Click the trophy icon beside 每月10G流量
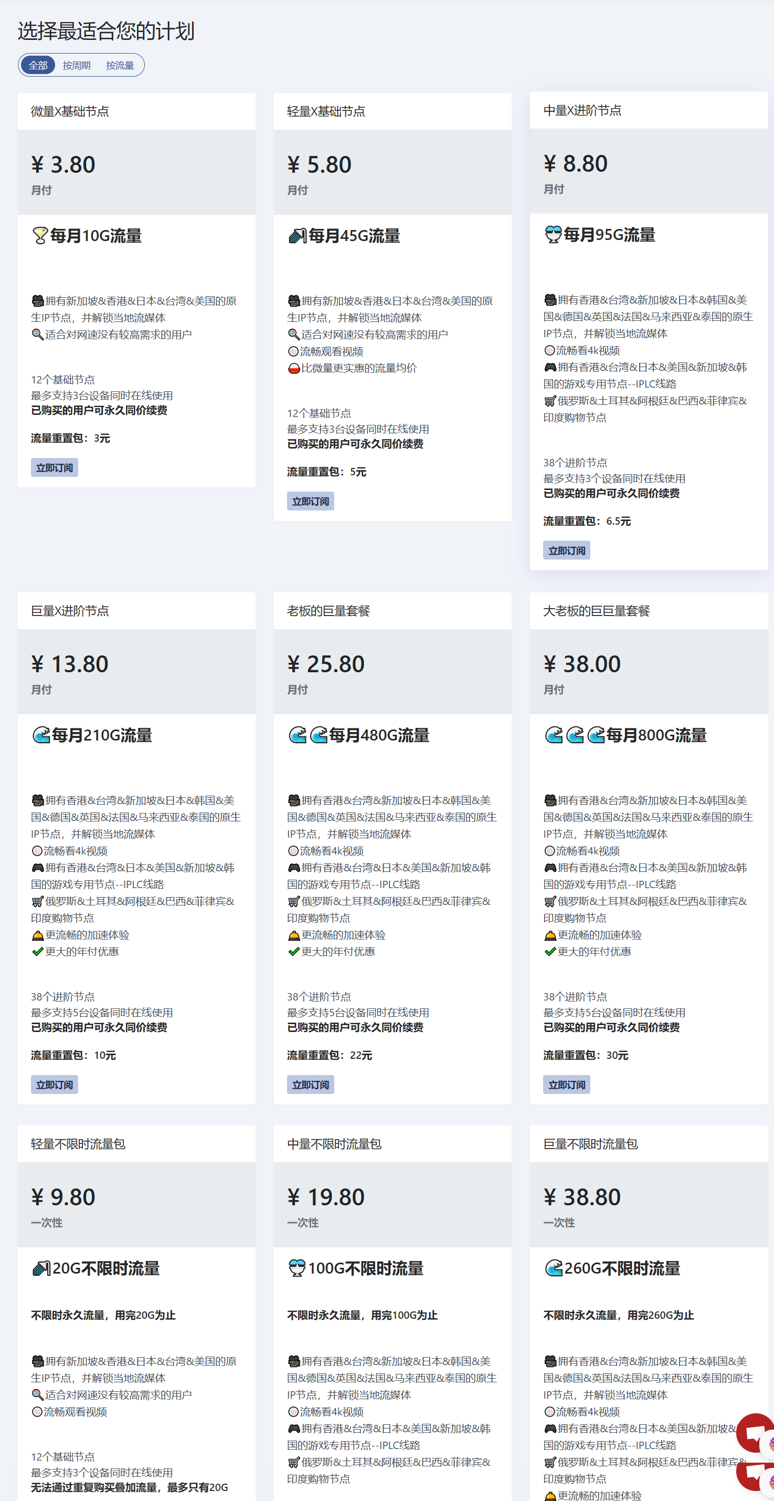This screenshot has width=774, height=1501. tap(39, 236)
